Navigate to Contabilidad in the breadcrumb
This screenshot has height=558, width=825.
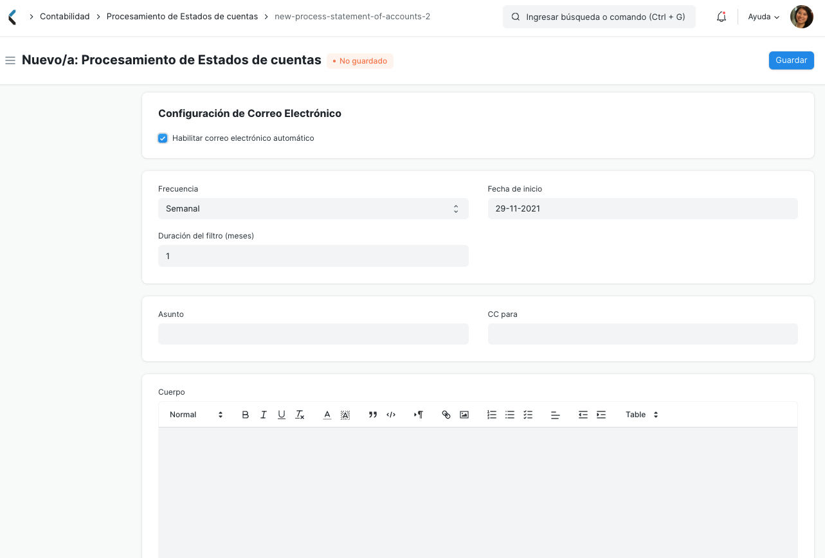[64, 17]
